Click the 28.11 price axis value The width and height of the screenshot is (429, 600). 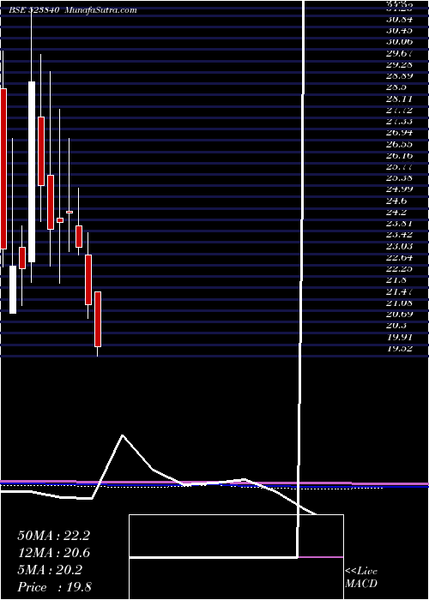tap(399, 99)
